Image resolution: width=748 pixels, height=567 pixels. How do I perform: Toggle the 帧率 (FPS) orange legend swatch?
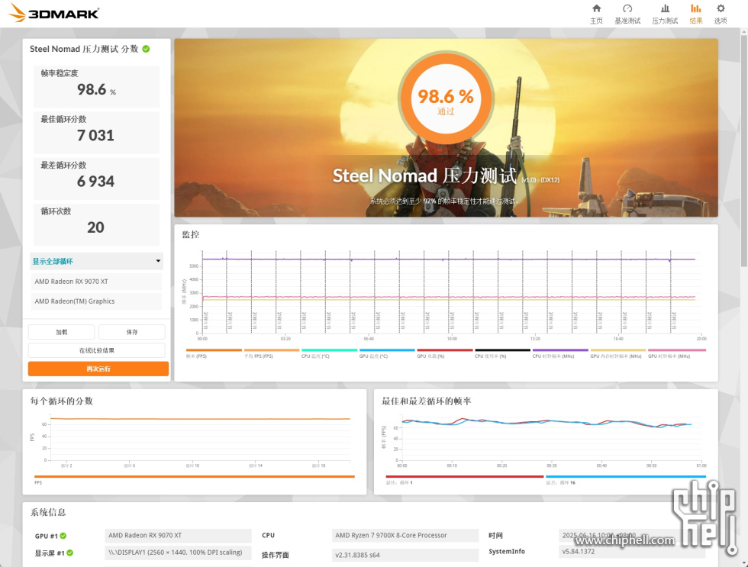(214, 350)
